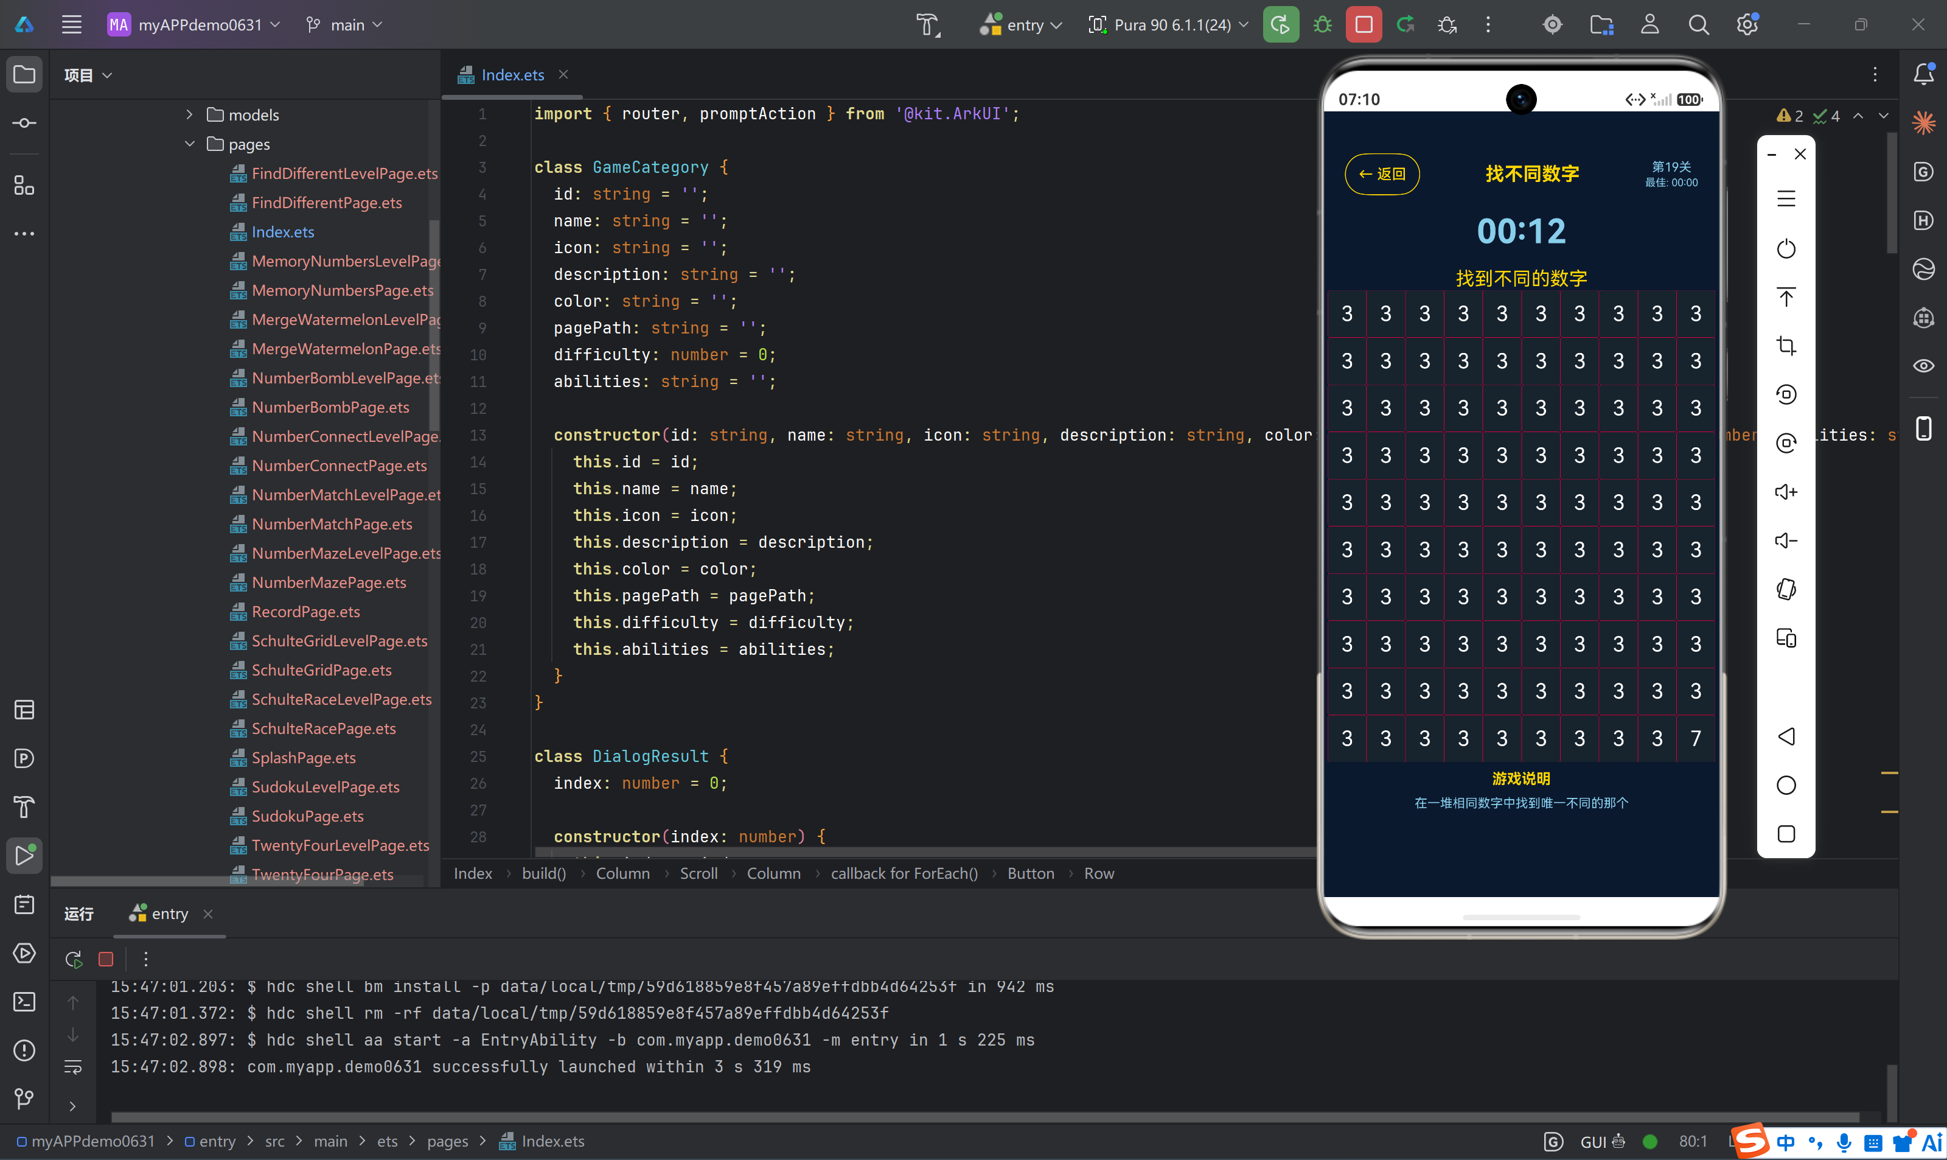Click the editor vertical scrollbar
Viewport: 1947px width, 1160px height.
point(1891,192)
